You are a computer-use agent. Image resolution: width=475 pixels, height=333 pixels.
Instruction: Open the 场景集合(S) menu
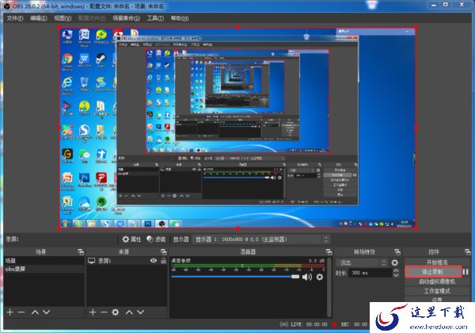126,18
